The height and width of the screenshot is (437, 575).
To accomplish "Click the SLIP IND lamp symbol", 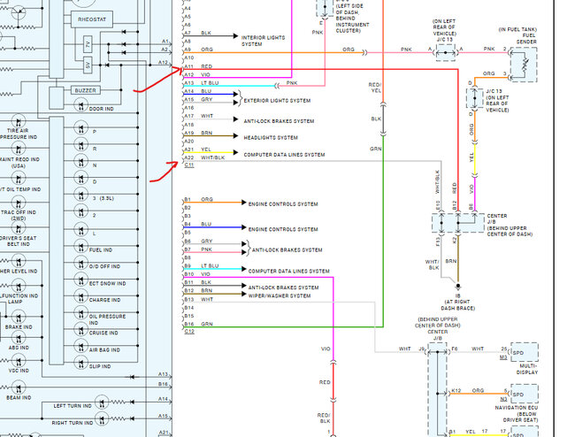I will (80, 363).
